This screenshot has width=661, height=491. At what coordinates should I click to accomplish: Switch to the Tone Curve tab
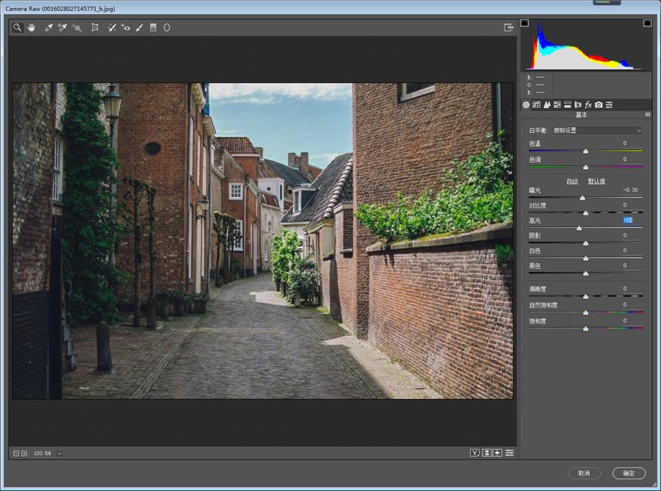[536, 105]
